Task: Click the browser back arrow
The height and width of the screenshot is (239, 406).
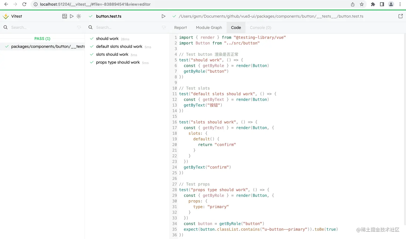Action: click(6, 4)
